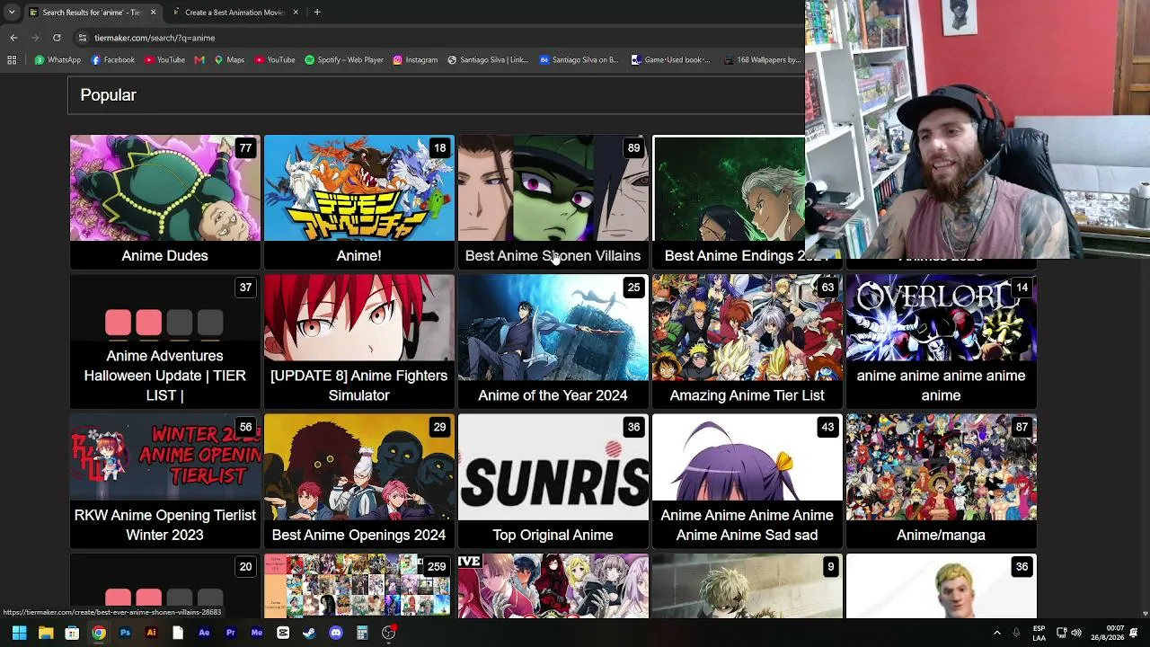The width and height of the screenshot is (1150, 647).
Task: Open the 'Anime/manga' tier list card
Action: [x=942, y=481]
